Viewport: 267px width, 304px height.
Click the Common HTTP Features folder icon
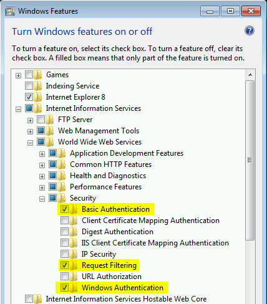point(62,164)
